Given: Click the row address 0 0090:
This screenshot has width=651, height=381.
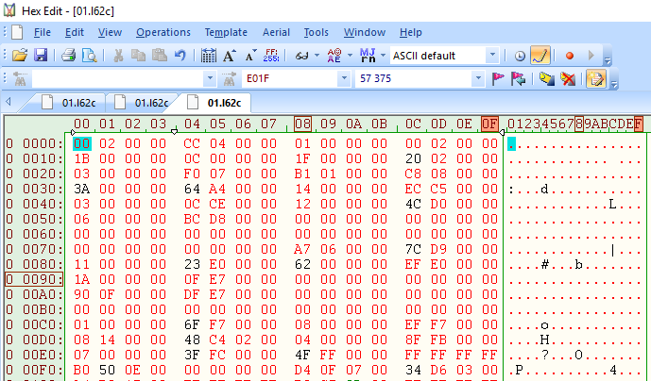Looking at the screenshot, I should pyautogui.click(x=34, y=279).
